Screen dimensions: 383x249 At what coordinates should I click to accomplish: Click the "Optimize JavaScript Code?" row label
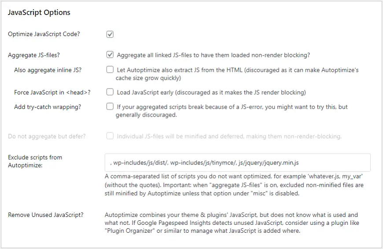(44, 34)
